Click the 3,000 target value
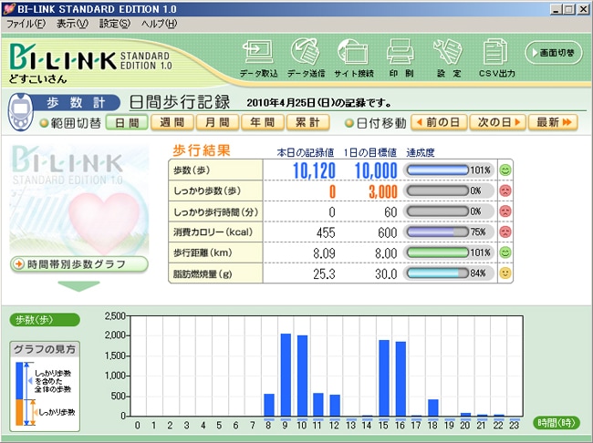This screenshot has width=593, height=443. pyautogui.click(x=383, y=191)
